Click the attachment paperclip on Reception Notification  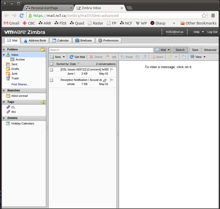click(x=105, y=80)
